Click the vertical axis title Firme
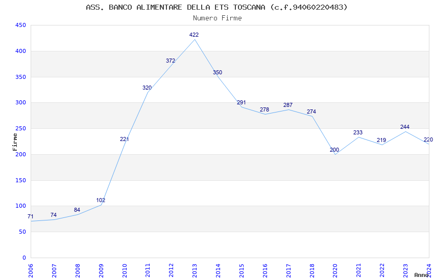The height and width of the screenshot is (280, 434). (x=15, y=142)
